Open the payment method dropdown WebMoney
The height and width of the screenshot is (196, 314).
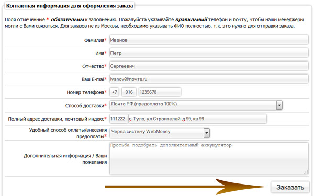(160, 133)
